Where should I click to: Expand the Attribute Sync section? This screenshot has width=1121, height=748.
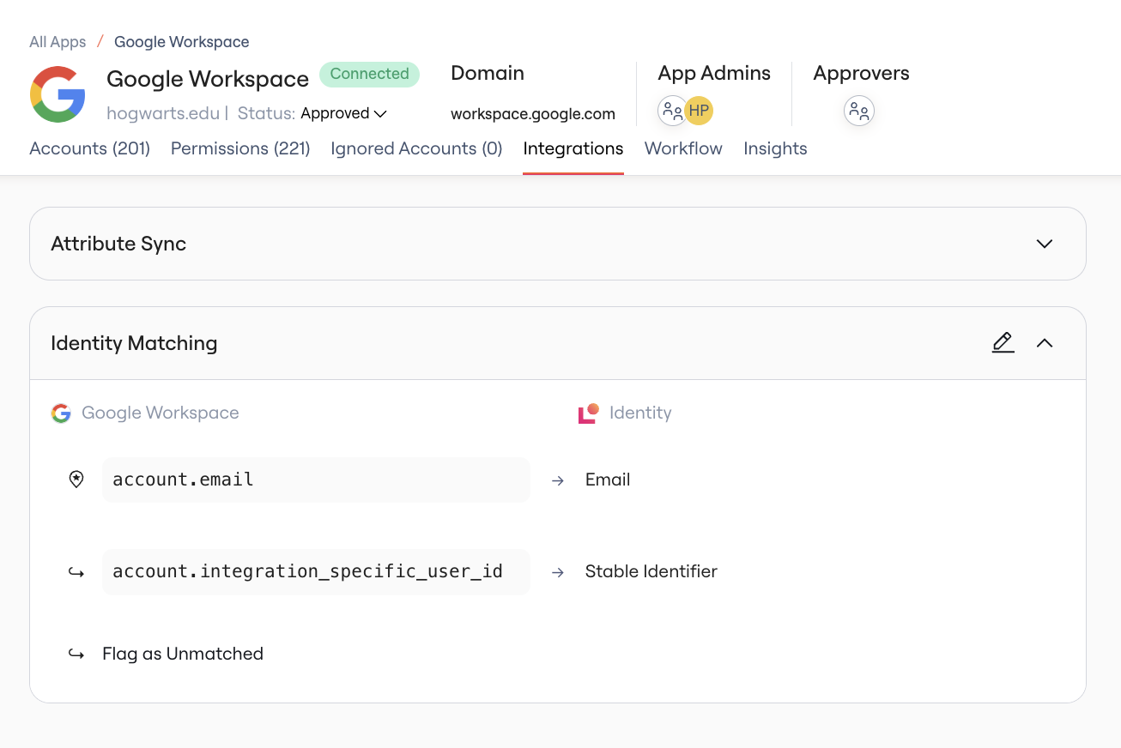1045,244
